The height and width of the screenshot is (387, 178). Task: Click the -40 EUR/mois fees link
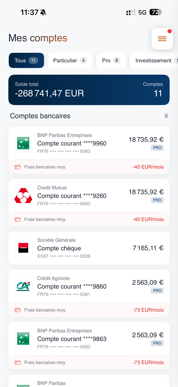coord(148,167)
